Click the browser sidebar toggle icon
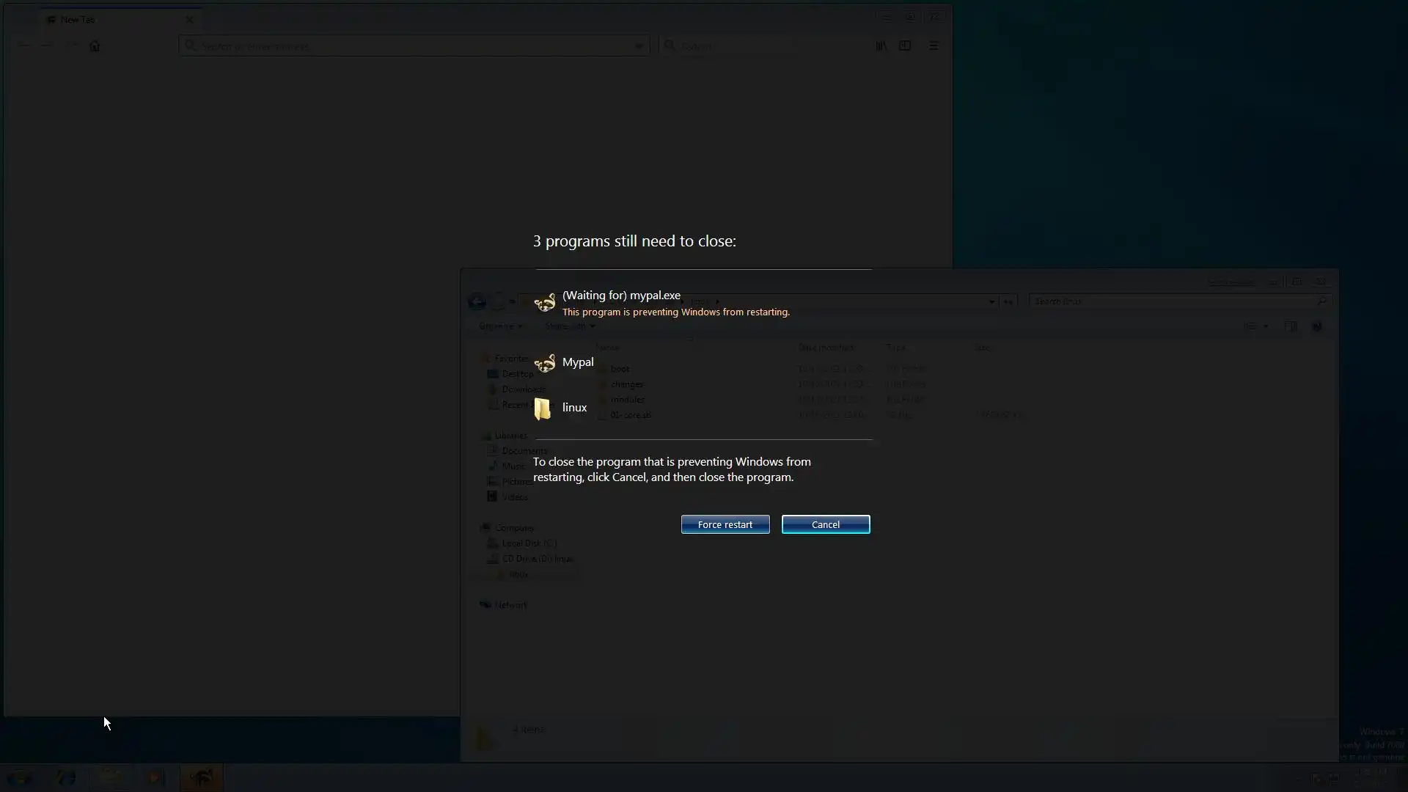Viewport: 1408px width, 792px height. point(905,45)
